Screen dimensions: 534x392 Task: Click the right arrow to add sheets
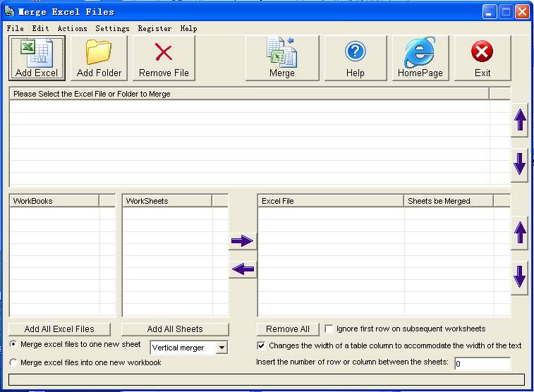point(242,241)
